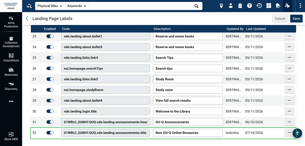Click the 07/14/2026 last updated date
305x146 pixels.
[x=254, y=133]
